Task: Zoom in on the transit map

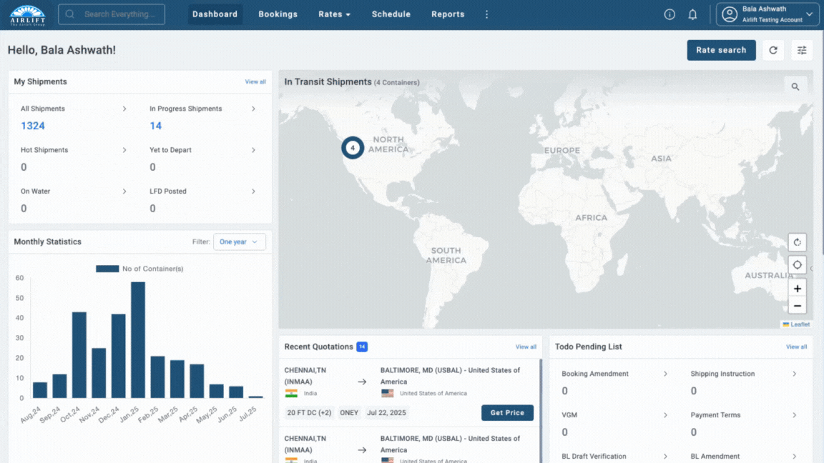Action: (x=797, y=287)
